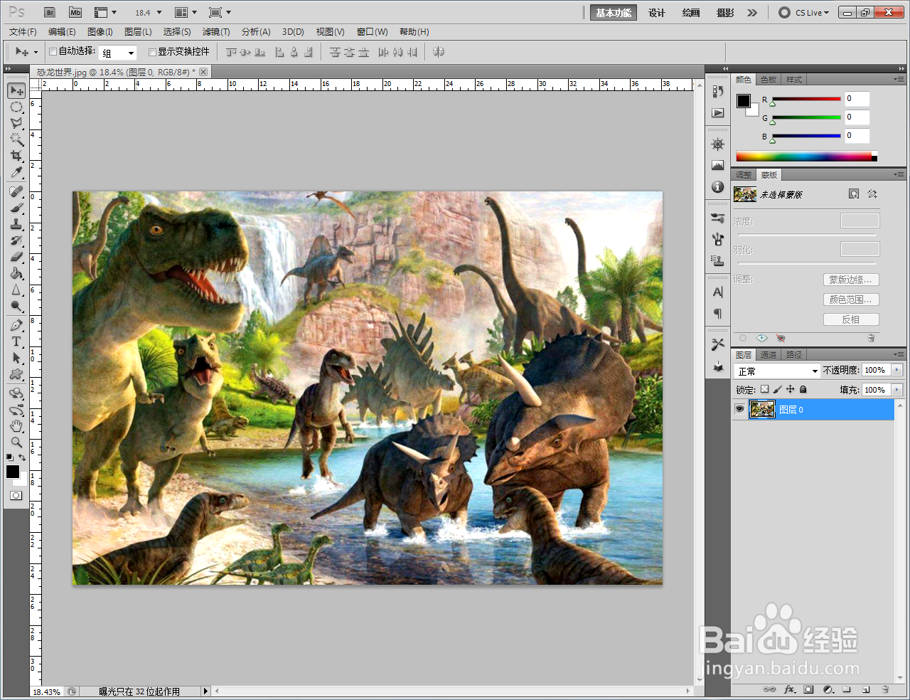Viewport: 910px width, 700px height.
Task: Select the Sharpen tool
Action: (x=17, y=290)
